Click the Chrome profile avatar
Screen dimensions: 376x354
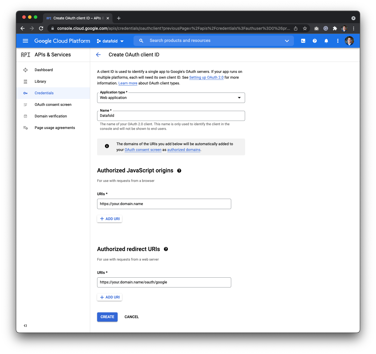click(344, 28)
